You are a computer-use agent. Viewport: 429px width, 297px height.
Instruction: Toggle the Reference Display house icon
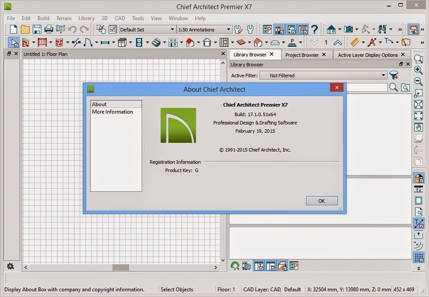(x=414, y=29)
